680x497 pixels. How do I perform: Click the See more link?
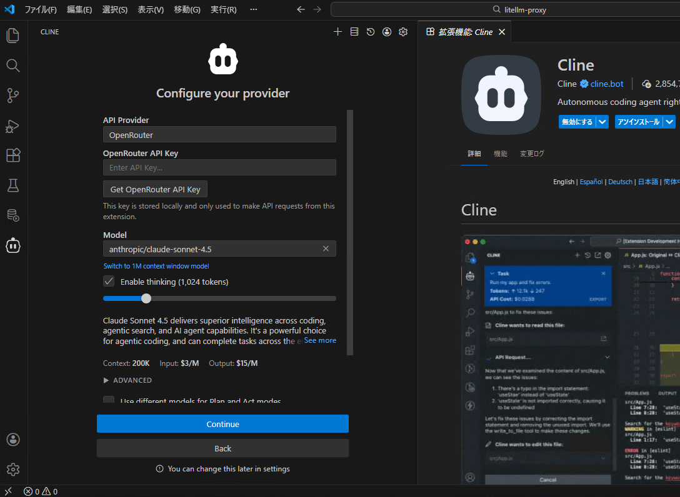(320, 340)
